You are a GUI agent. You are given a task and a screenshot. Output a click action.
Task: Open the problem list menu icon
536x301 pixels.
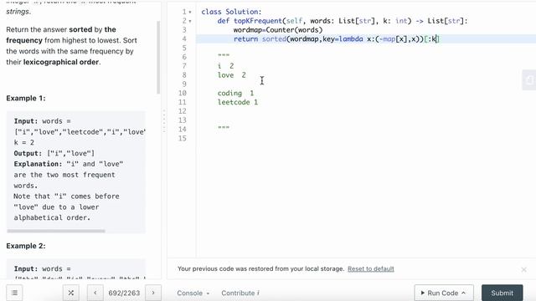coord(14,293)
